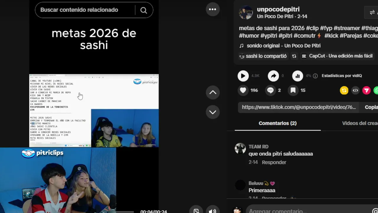Go to next video with down chevron

[213, 112]
